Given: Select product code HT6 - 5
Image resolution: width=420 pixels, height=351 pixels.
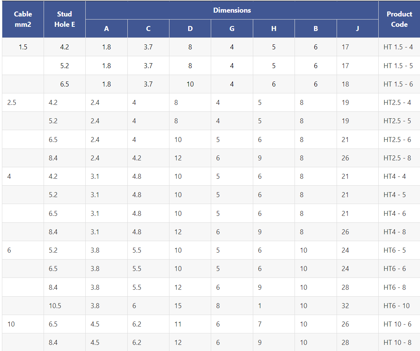Looking at the screenshot, I should (394, 250).
